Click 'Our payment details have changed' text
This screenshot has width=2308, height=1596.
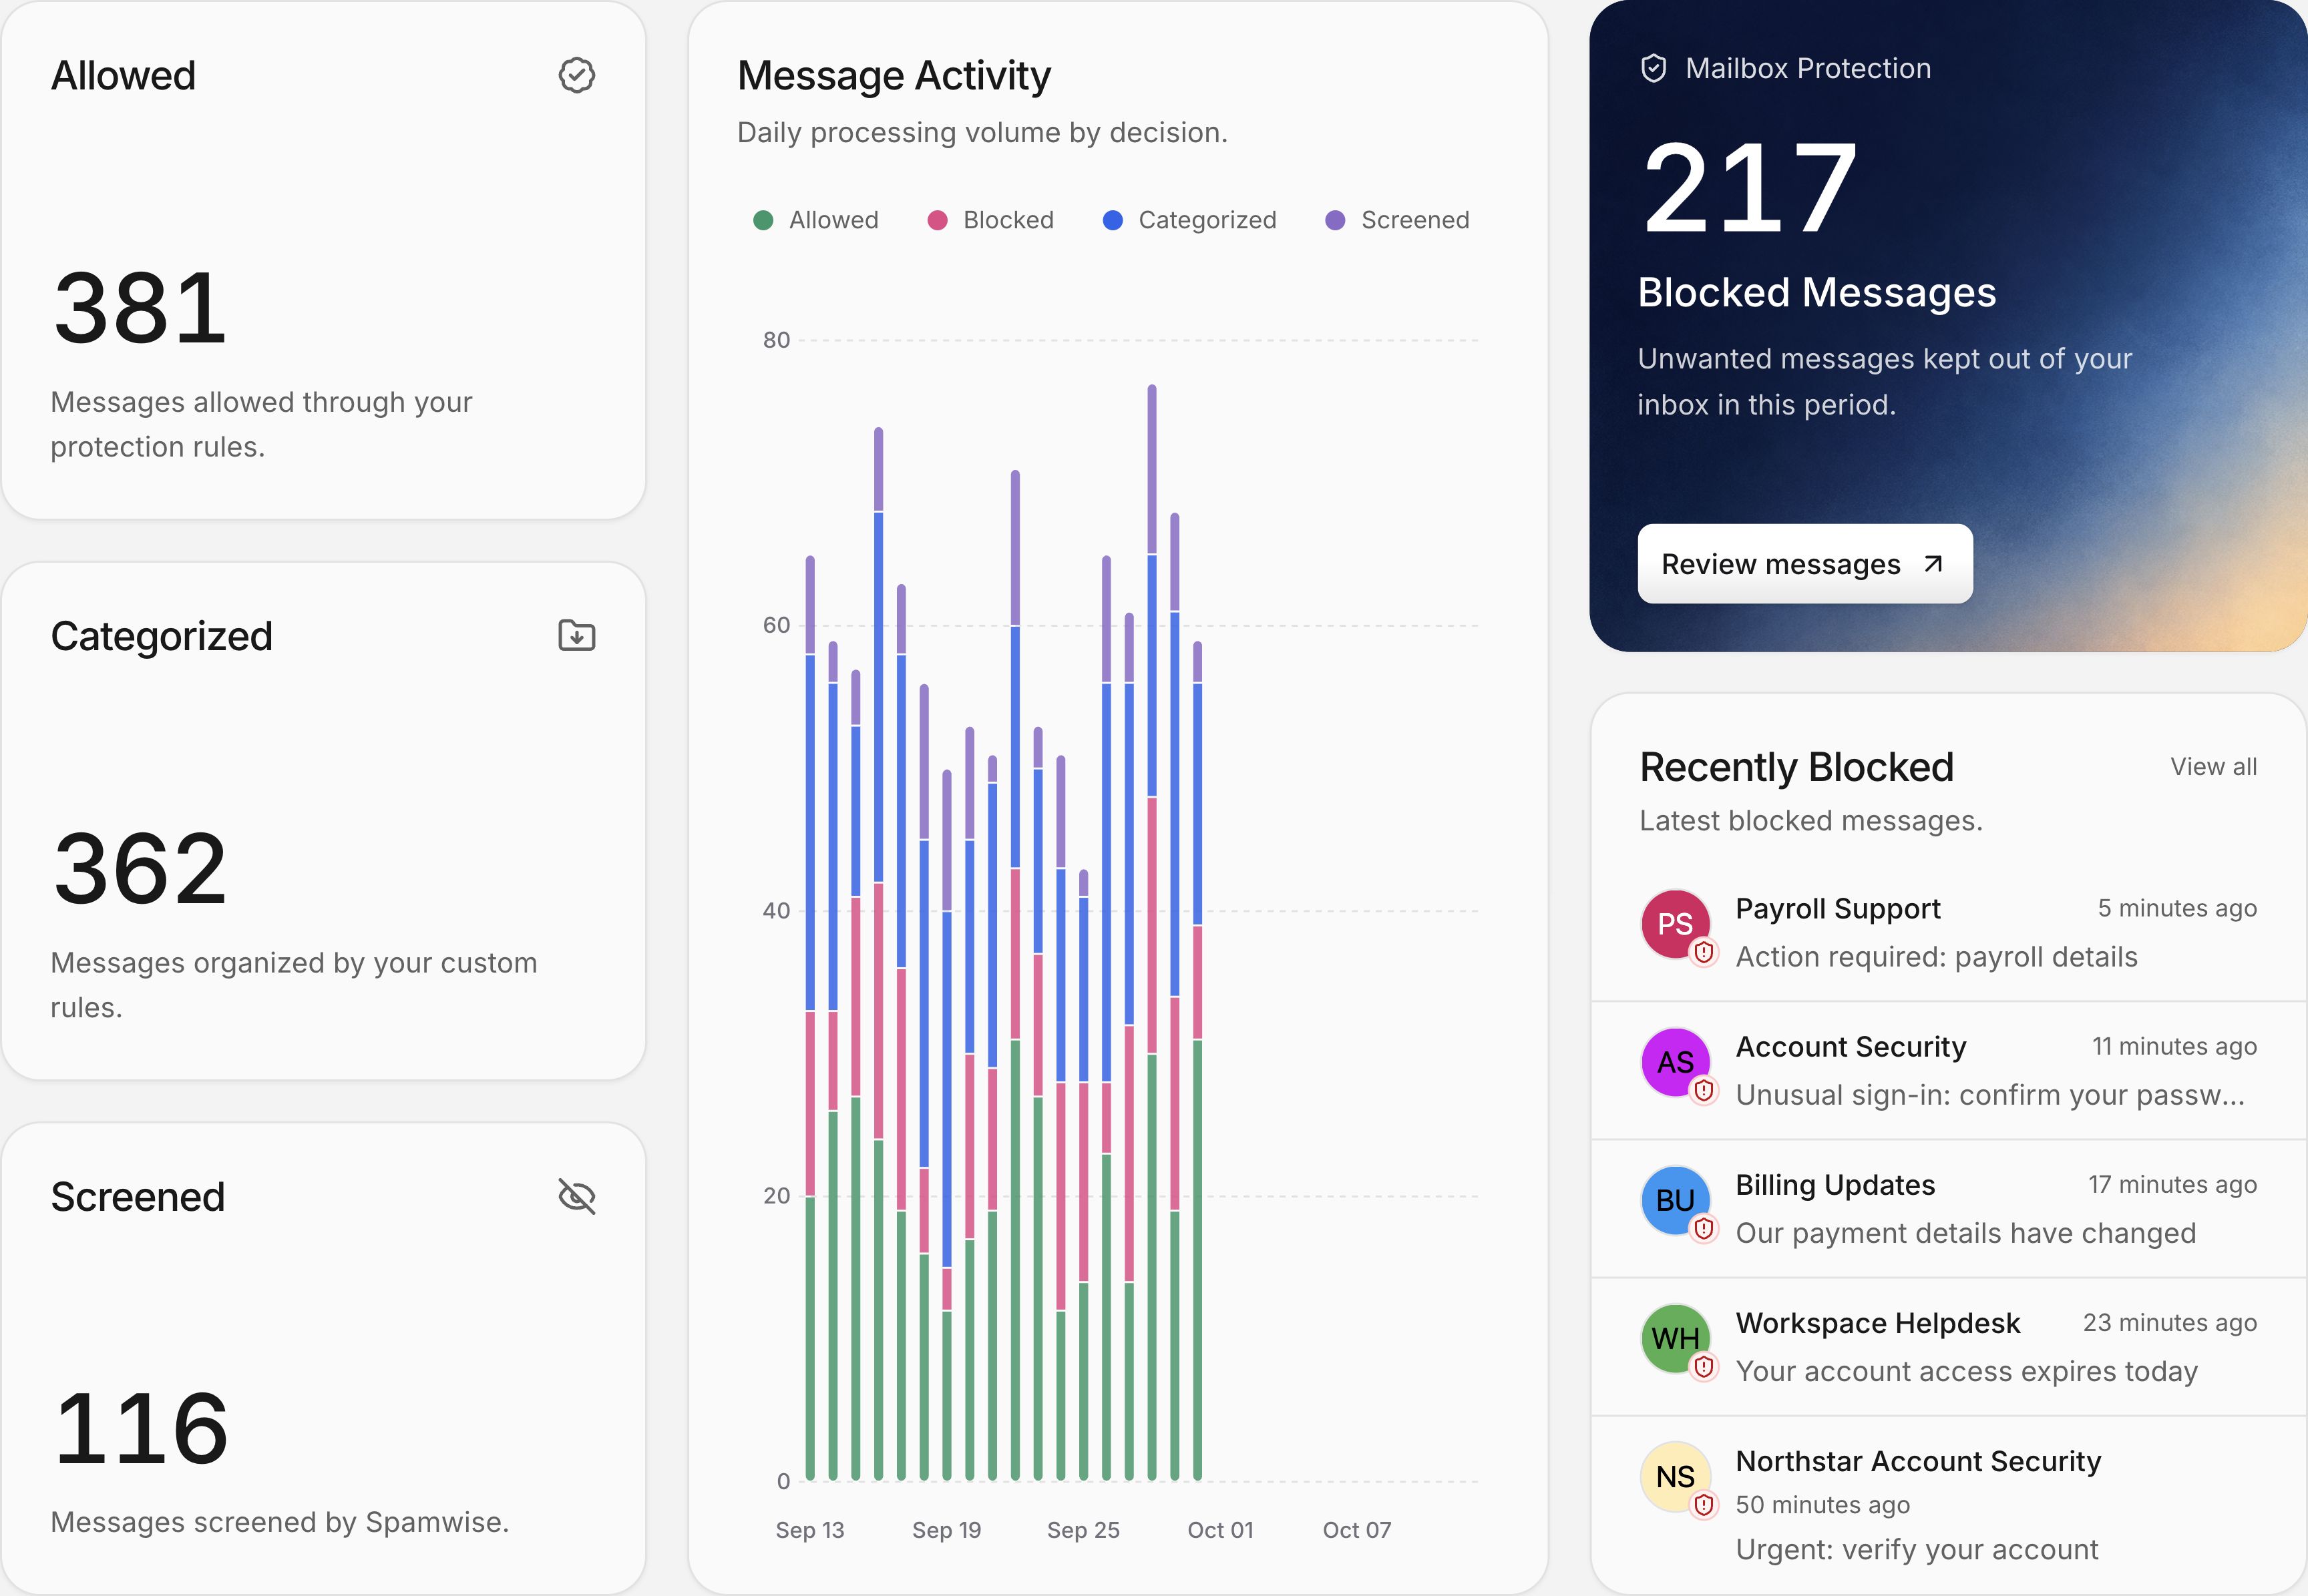1965,1233
